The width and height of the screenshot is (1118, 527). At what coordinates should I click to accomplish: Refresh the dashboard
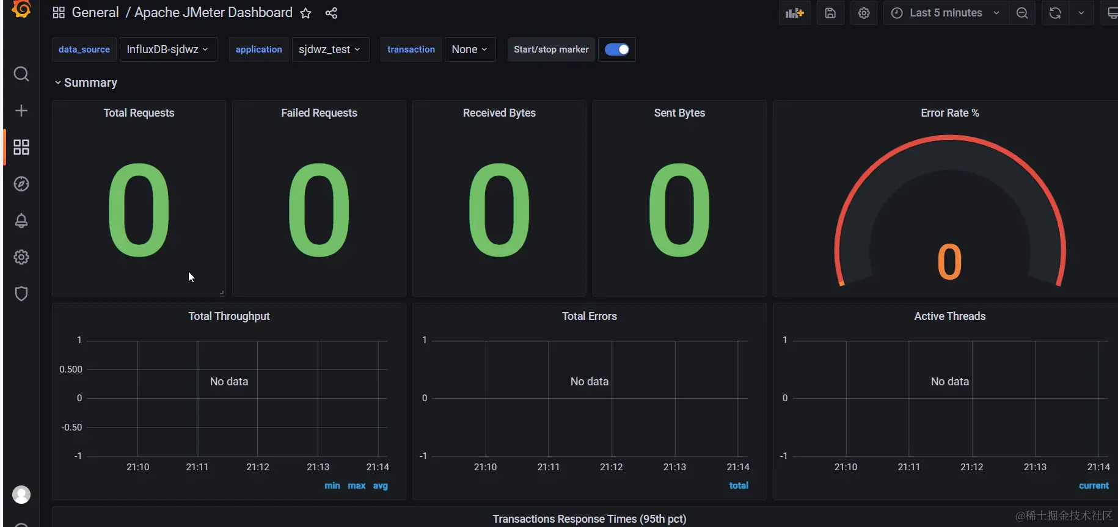1055,13
